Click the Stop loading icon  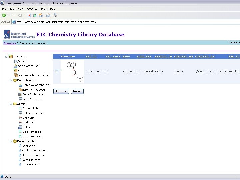(29, 15)
